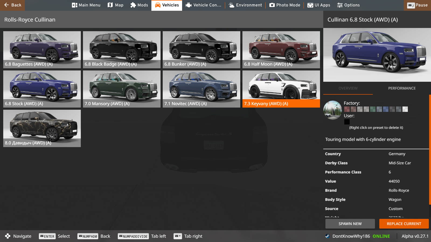Open Options via the sliders icon
The height and width of the screenshot is (242, 431).
340,5
